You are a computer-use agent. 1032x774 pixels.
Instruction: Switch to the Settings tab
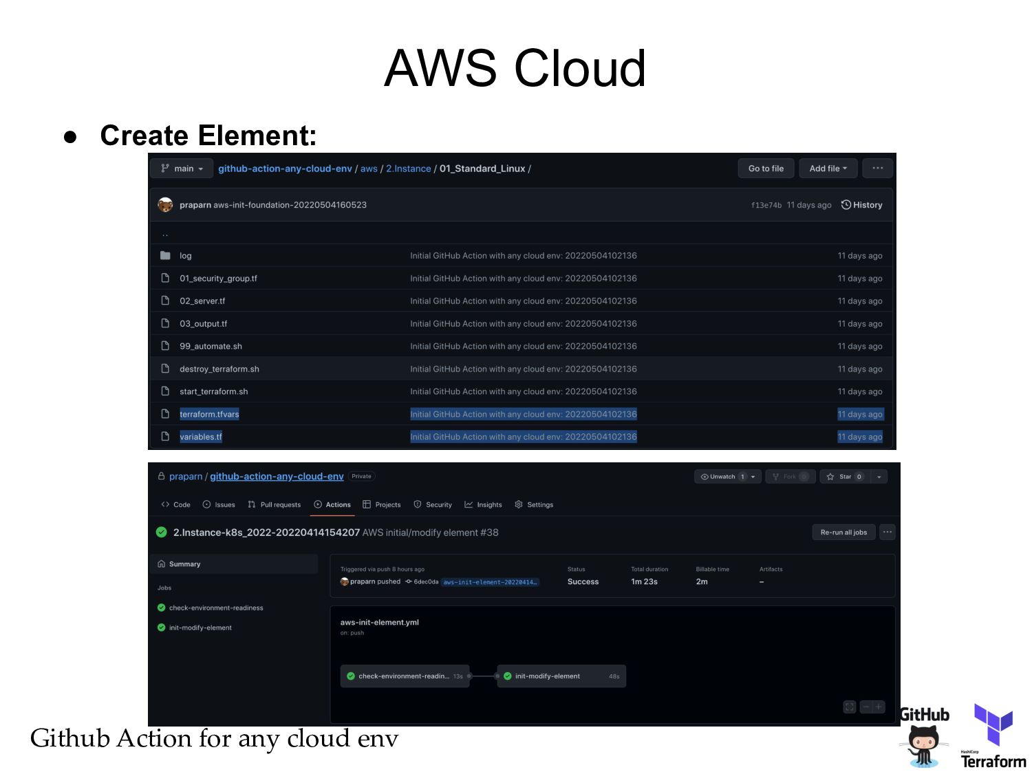pos(534,505)
